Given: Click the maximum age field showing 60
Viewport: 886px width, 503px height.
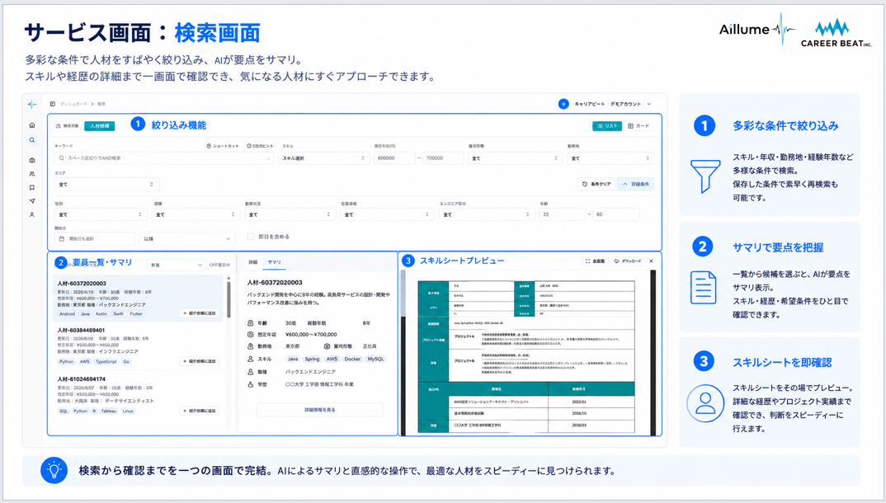Looking at the screenshot, I should 616,214.
